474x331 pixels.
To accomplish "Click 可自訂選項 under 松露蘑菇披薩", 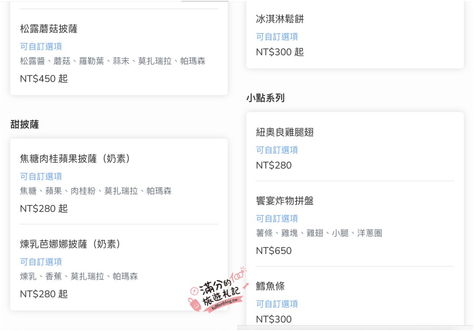I will click(x=41, y=46).
